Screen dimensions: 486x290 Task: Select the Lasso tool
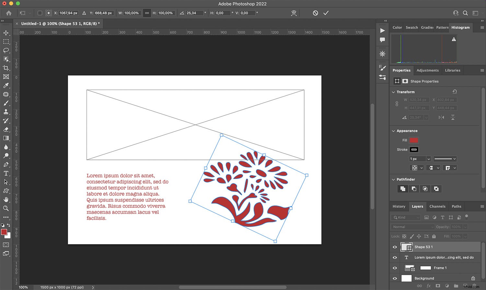[x=6, y=50]
